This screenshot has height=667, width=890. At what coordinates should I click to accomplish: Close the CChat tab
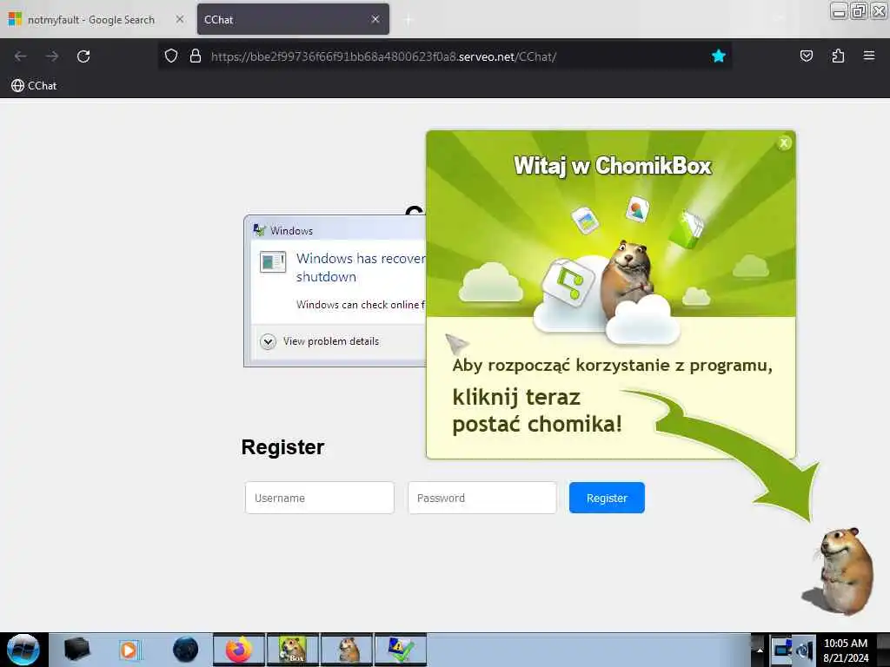click(375, 19)
